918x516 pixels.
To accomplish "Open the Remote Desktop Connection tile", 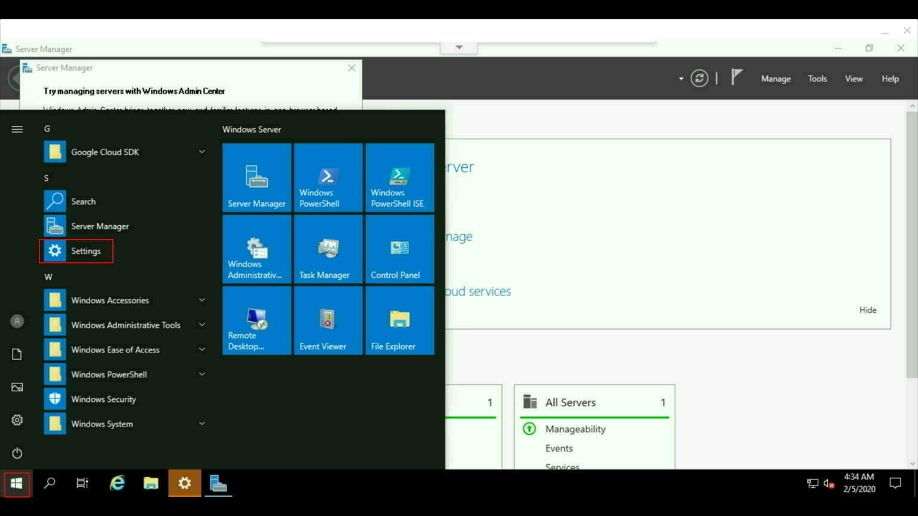I will pyautogui.click(x=257, y=320).
